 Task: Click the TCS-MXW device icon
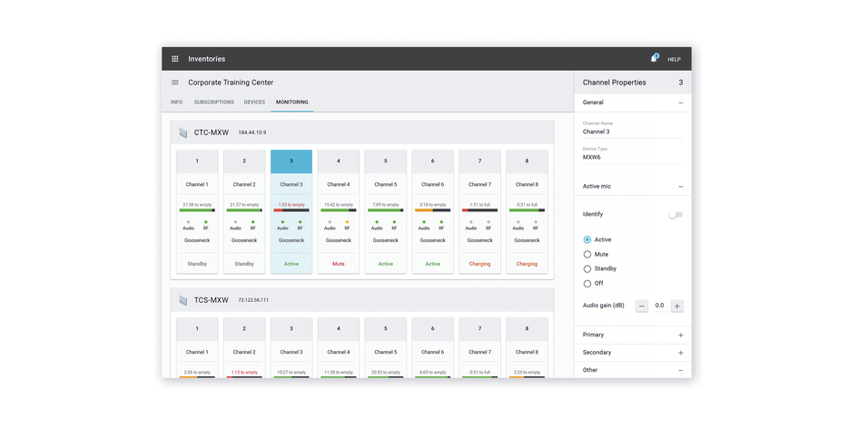(x=183, y=300)
